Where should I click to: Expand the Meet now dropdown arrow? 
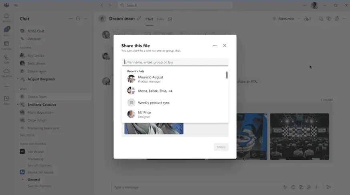tap(299, 19)
